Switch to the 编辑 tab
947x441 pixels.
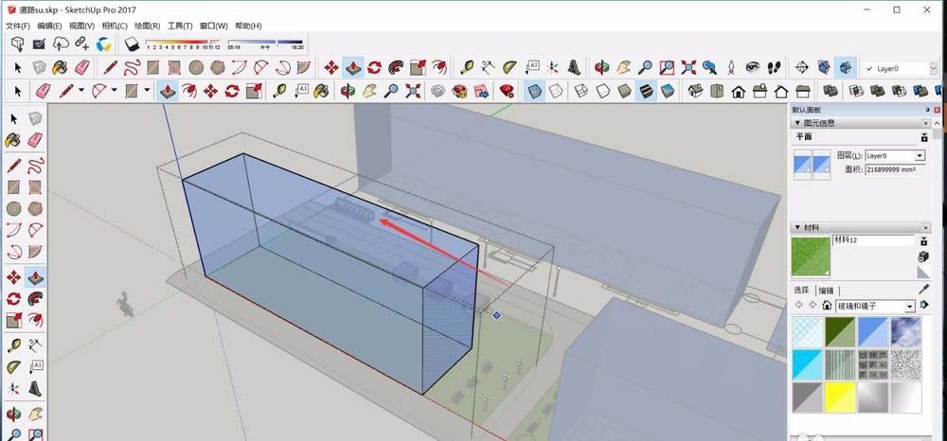pyautogui.click(x=826, y=291)
